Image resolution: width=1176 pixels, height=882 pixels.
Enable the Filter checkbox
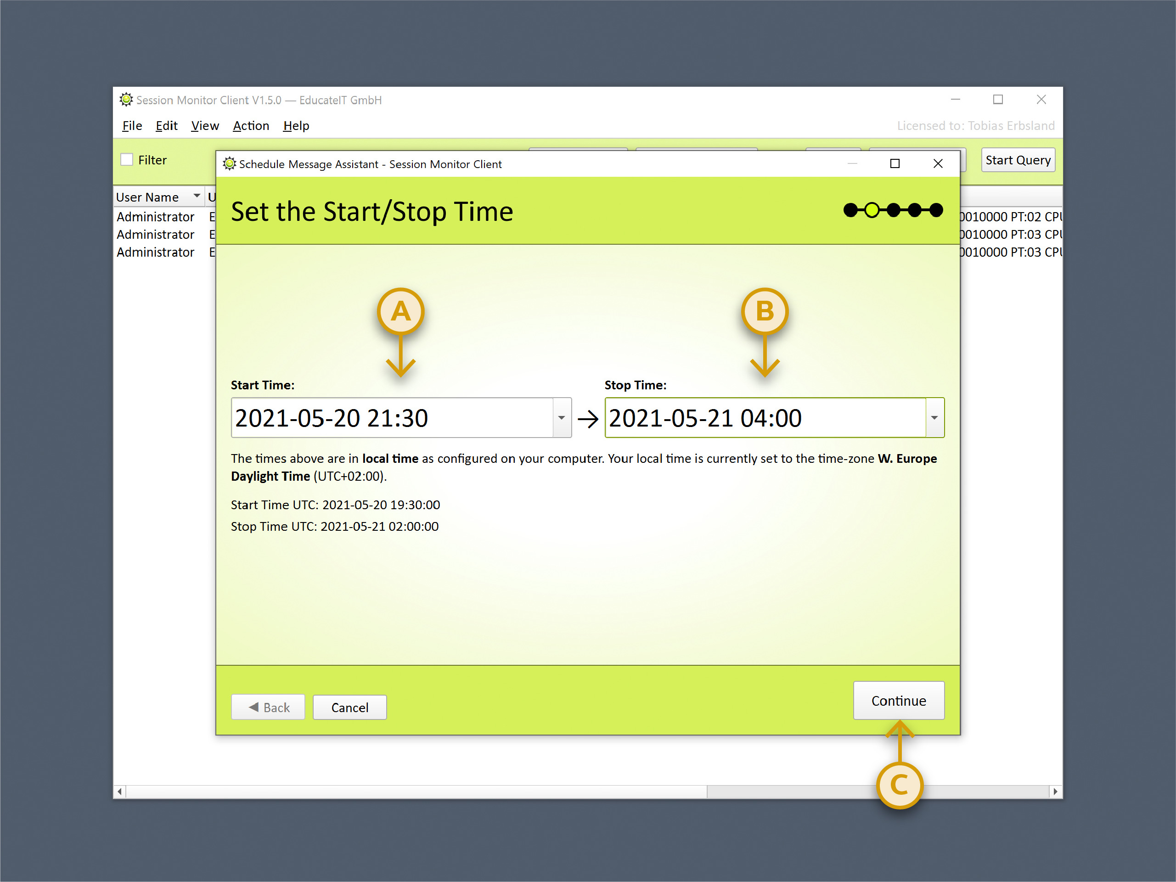click(127, 159)
